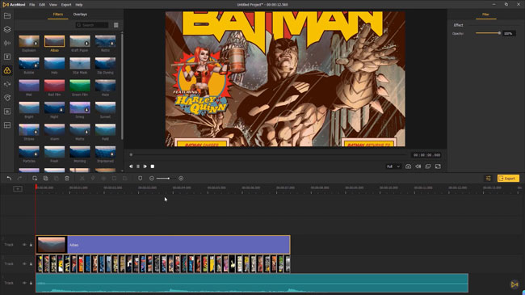This screenshot has width=525, height=295.
Task: Open the Transitions panel in sidebar
Action: [7, 84]
